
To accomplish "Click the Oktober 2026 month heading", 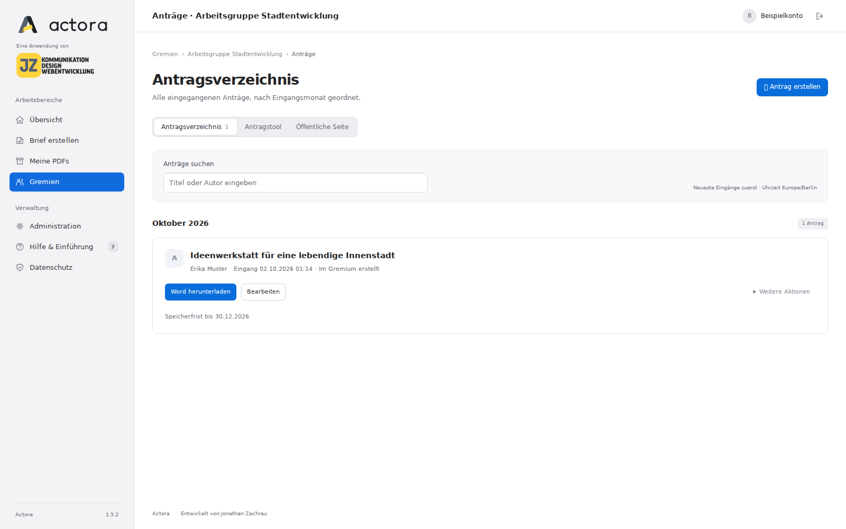I will (180, 223).
